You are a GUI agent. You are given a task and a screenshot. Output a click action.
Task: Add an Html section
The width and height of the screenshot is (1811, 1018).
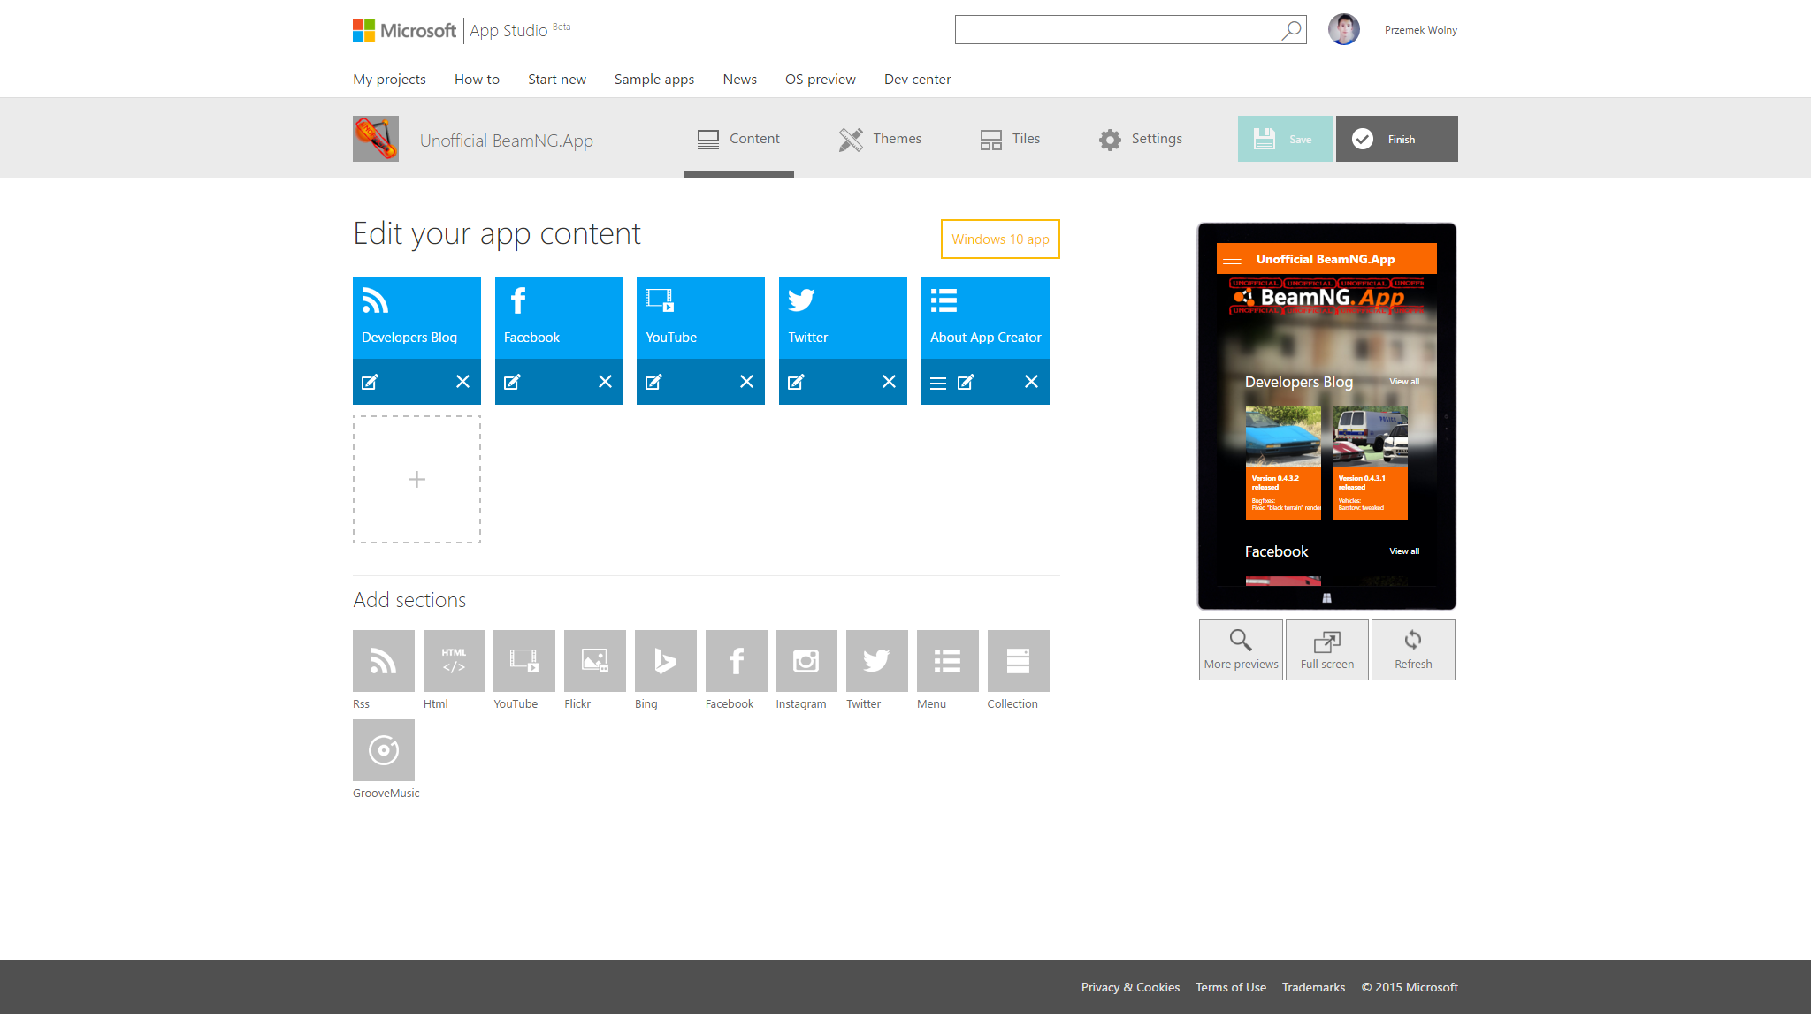coord(455,661)
